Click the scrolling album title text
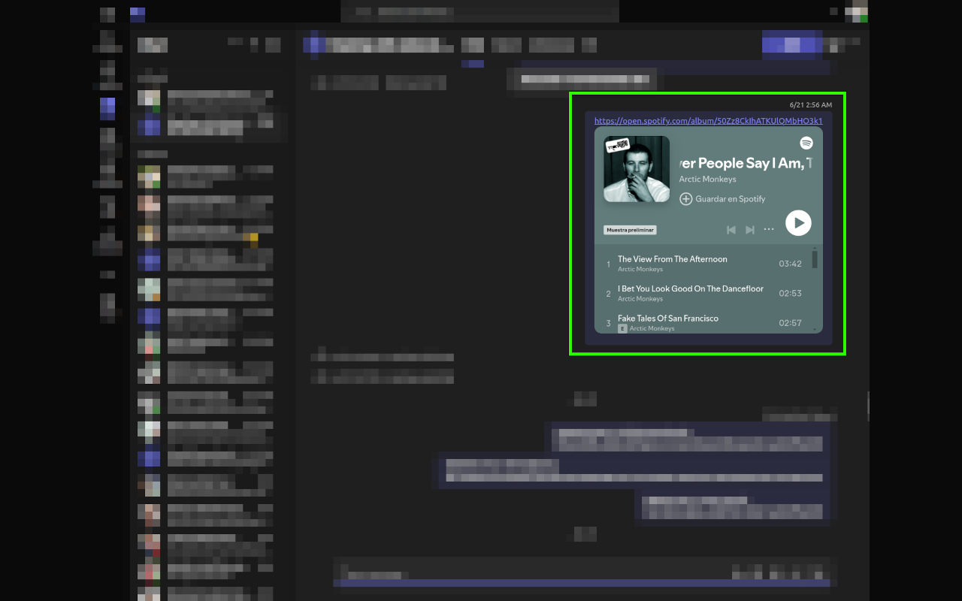The width and height of the screenshot is (962, 601). coord(746,163)
